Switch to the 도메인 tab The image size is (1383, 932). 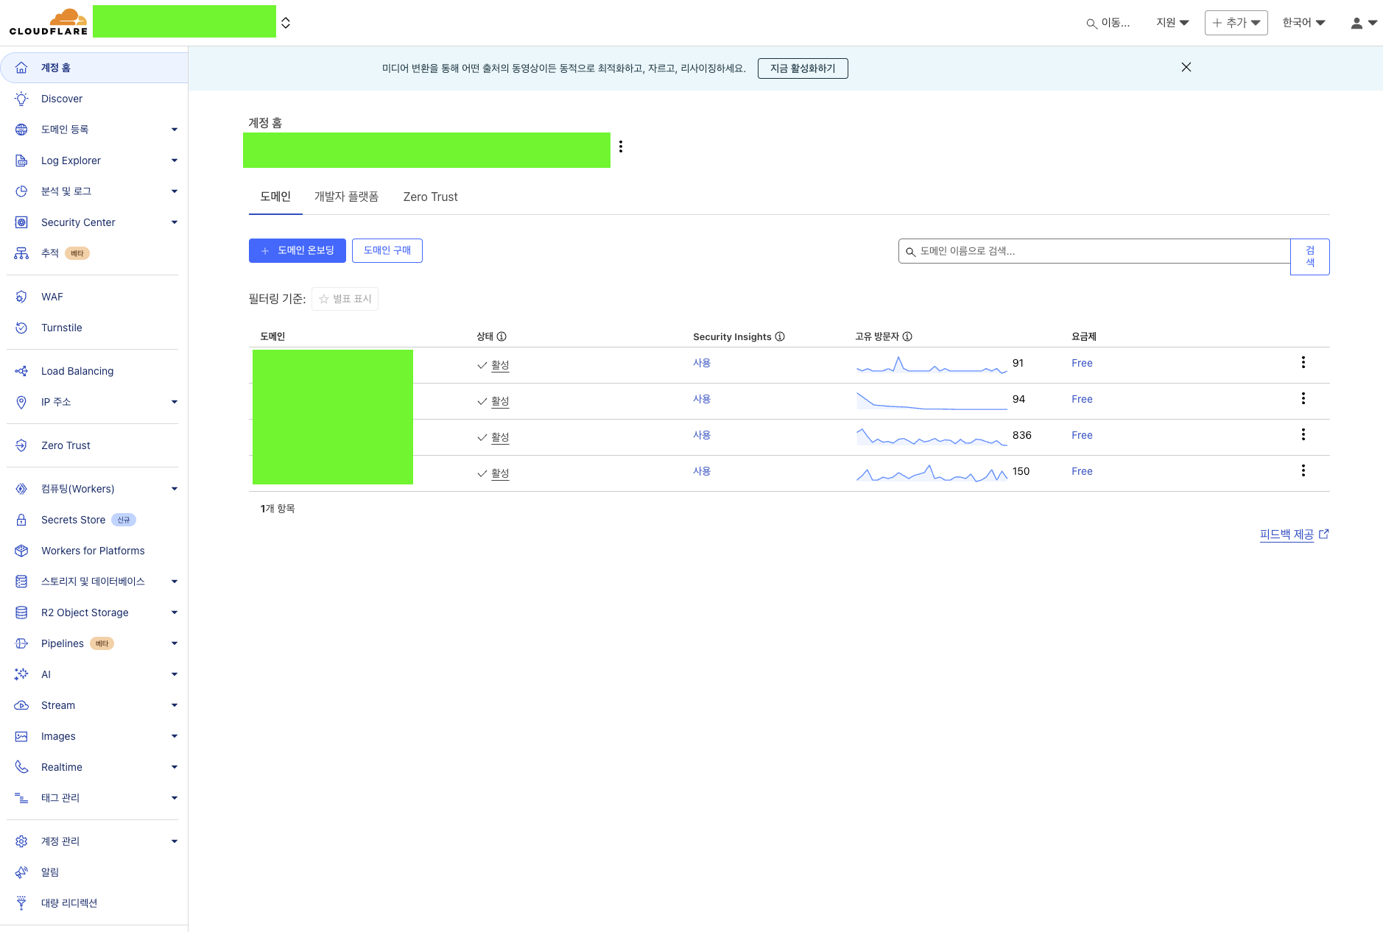pos(275,197)
